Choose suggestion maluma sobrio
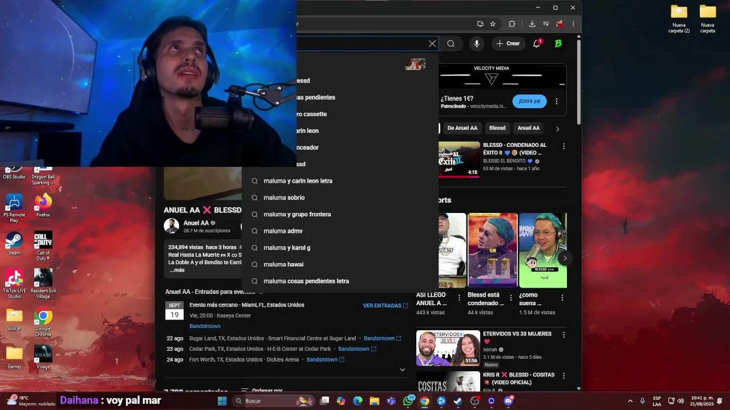Image resolution: width=730 pixels, height=410 pixels. tap(340, 198)
